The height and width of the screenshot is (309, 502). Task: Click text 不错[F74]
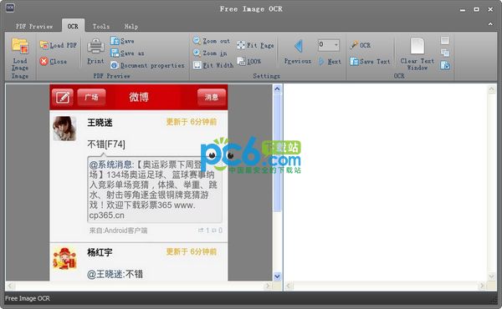point(106,144)
